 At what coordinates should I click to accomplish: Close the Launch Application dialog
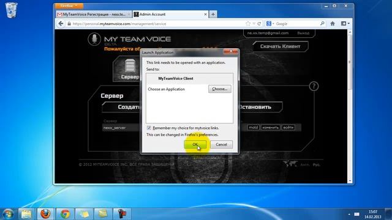click(230, 51)
